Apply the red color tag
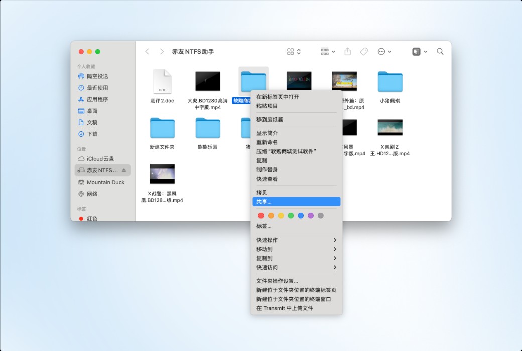522x351 pixels. (x=261, y=216)
